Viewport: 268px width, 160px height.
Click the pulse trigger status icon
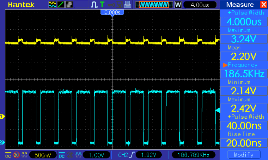click(x=95, y=5)
